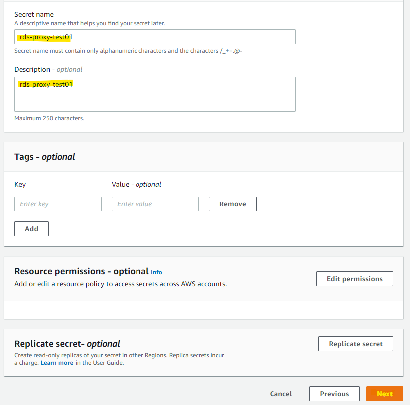410x405 pixels.
Task: Click the tag Enter value field
Action: 155,204
